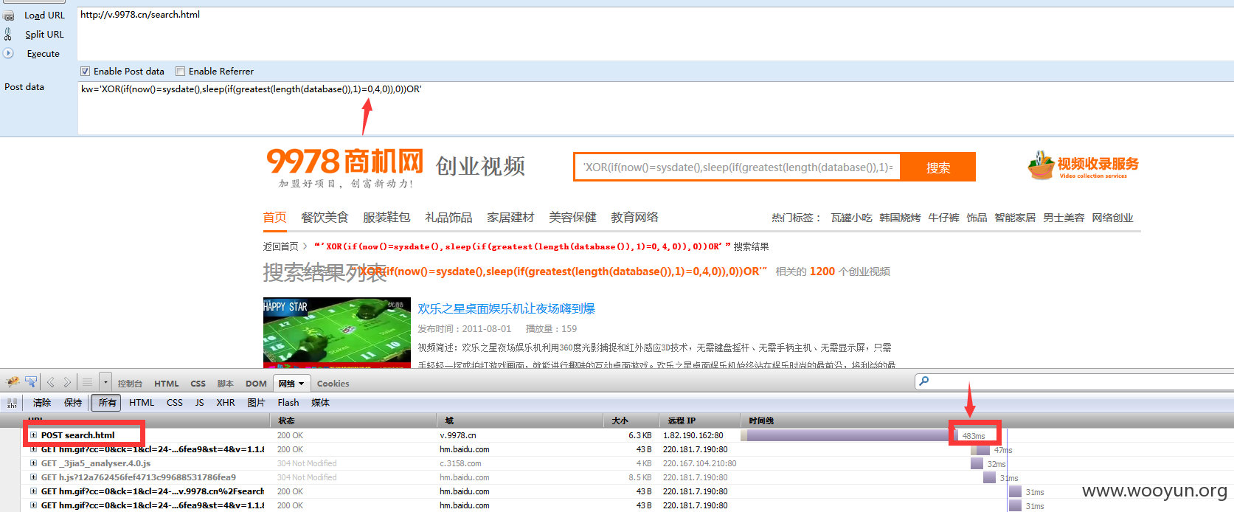The height and width of the screenshot is (512, 1234).
Task: Click the Firebug search magnifier icon
Action: click(924, 381)
